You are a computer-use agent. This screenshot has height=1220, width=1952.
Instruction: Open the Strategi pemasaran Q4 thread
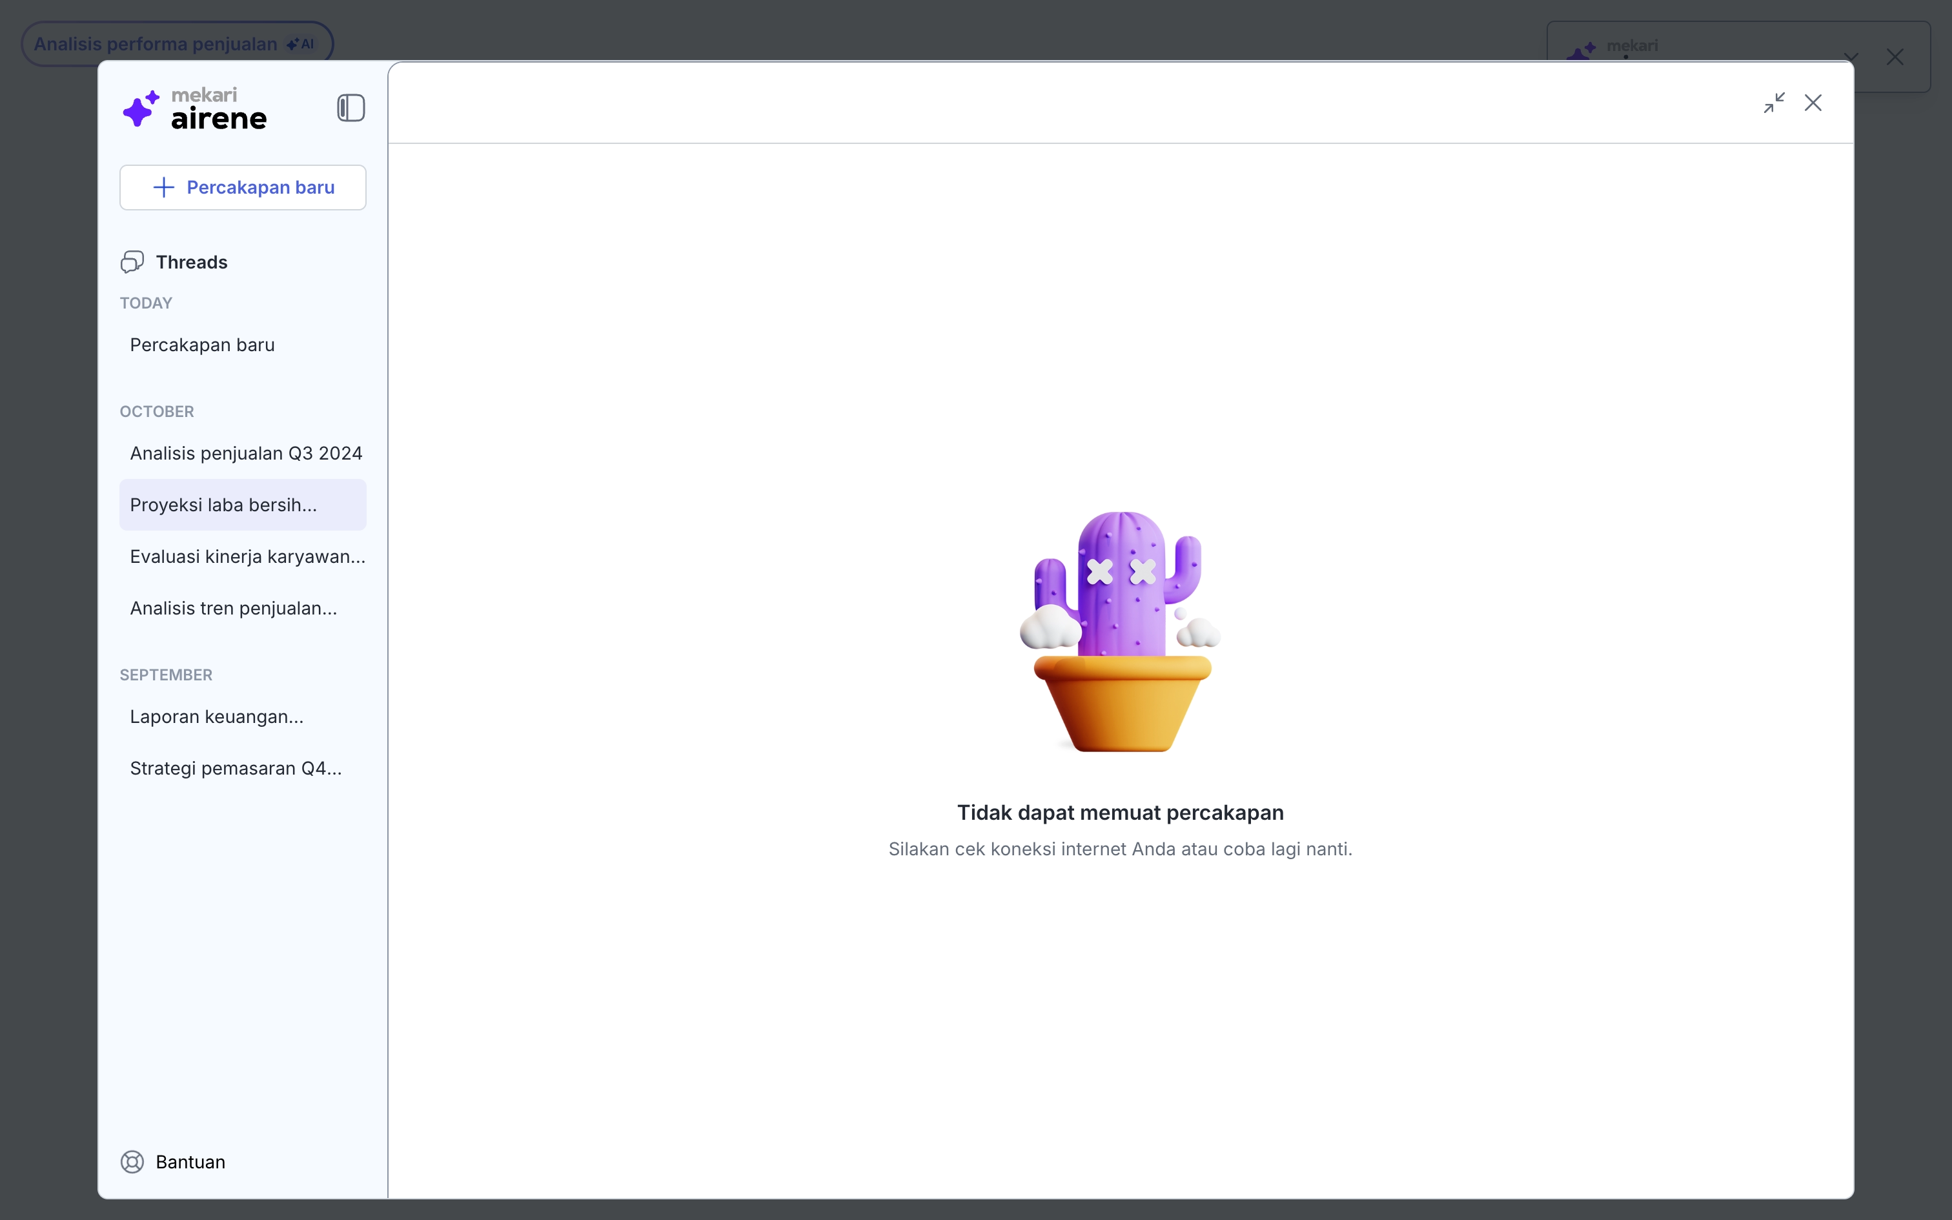point(243,768)
